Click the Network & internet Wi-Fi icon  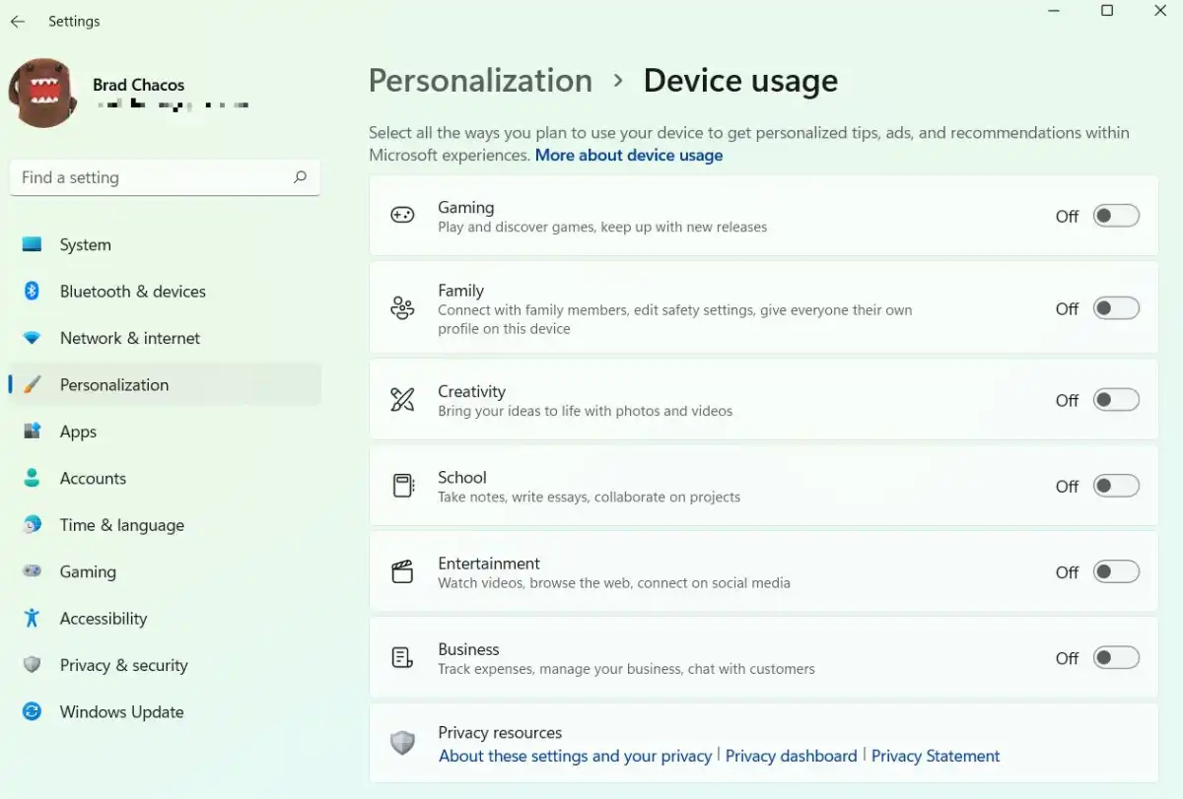(x=32, y=338)
